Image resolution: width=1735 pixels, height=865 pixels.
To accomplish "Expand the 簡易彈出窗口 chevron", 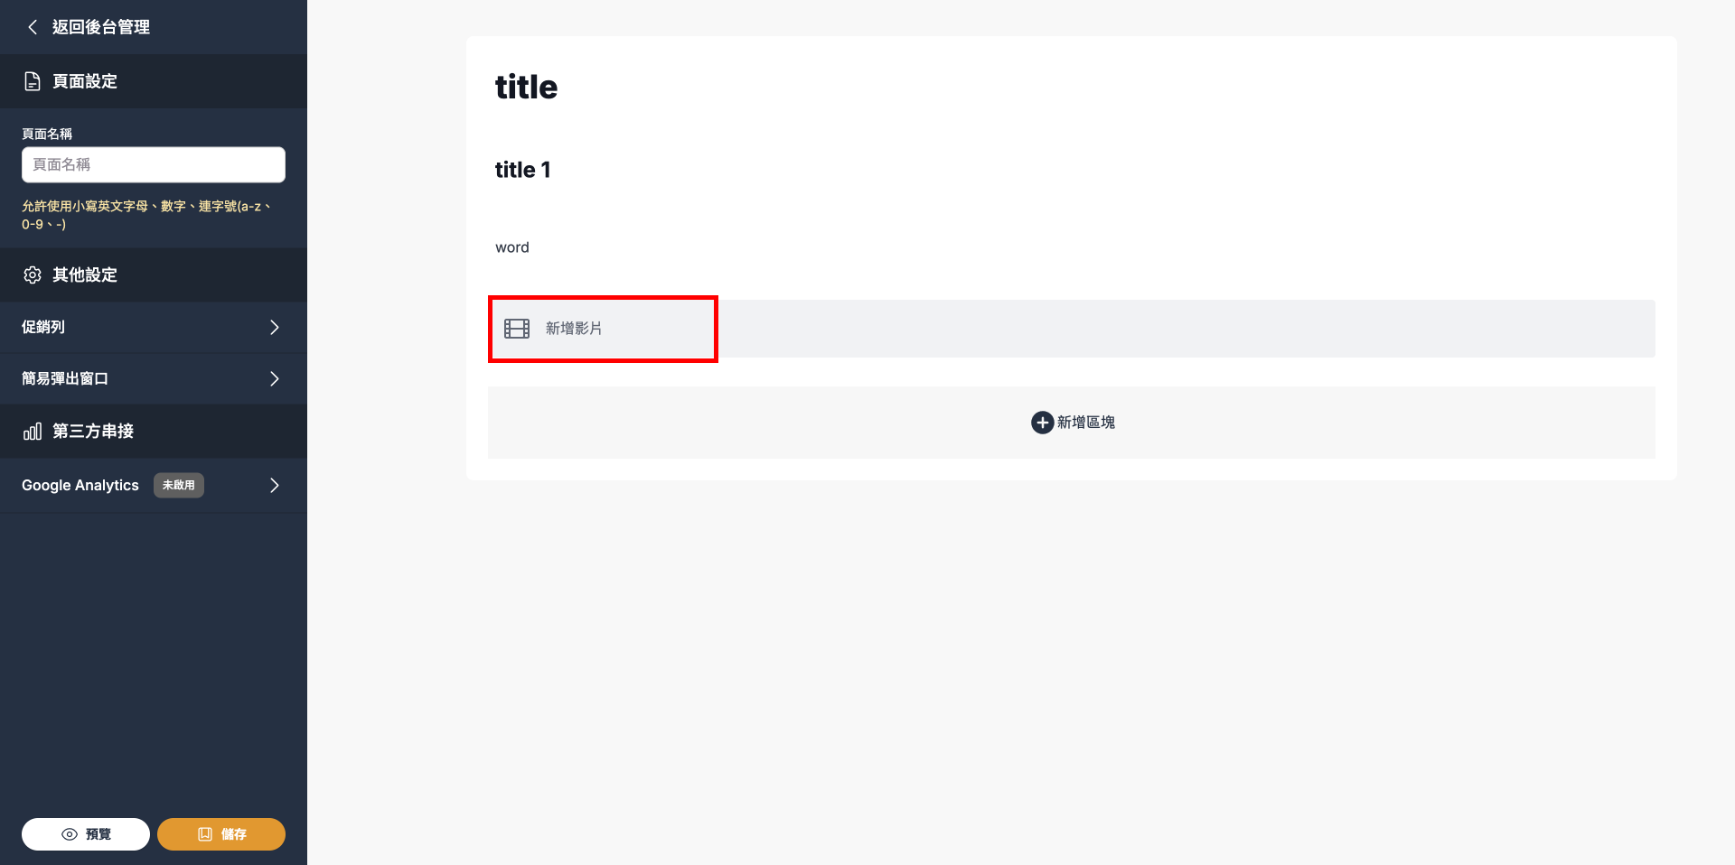I will [x=275, y=379].
